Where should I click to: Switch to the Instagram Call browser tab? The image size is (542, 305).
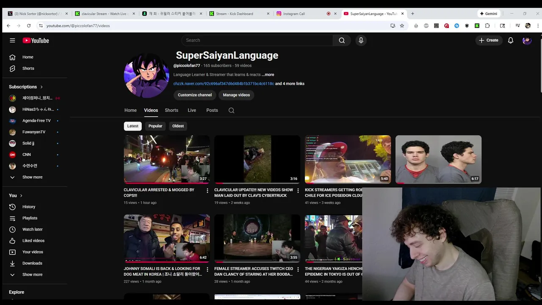tap(307, 14)
